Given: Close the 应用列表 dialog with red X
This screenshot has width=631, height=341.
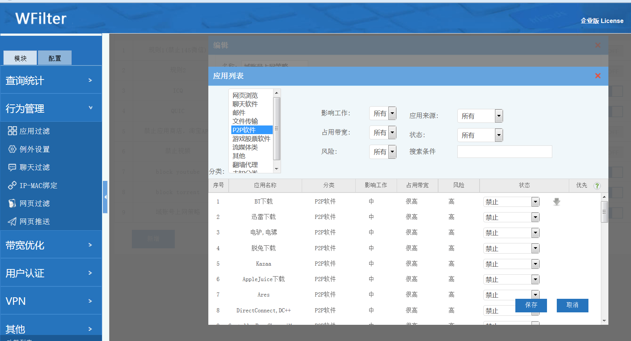Looking at the screenshot, I should [x=598, y=76].
